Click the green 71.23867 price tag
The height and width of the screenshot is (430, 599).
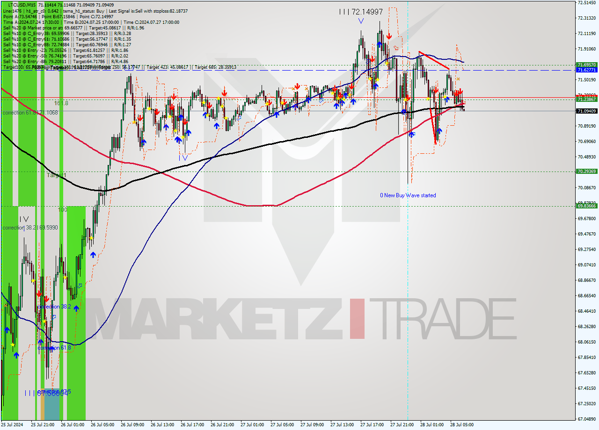(x=586, y=100)
